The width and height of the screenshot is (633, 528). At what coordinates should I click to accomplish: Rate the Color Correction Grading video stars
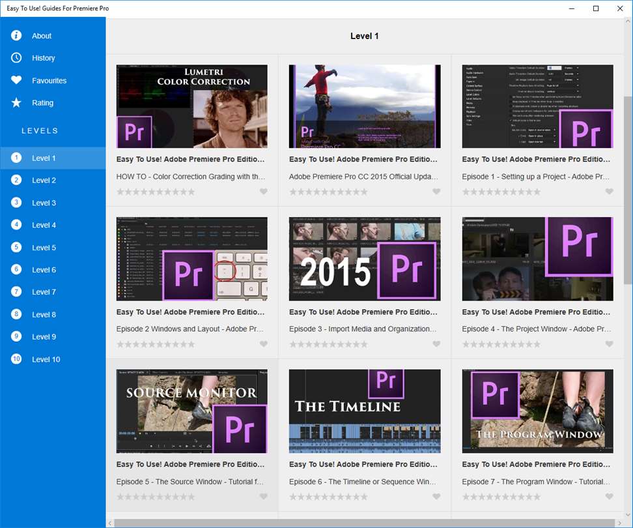pyautogui.click(x=156, y=192)
